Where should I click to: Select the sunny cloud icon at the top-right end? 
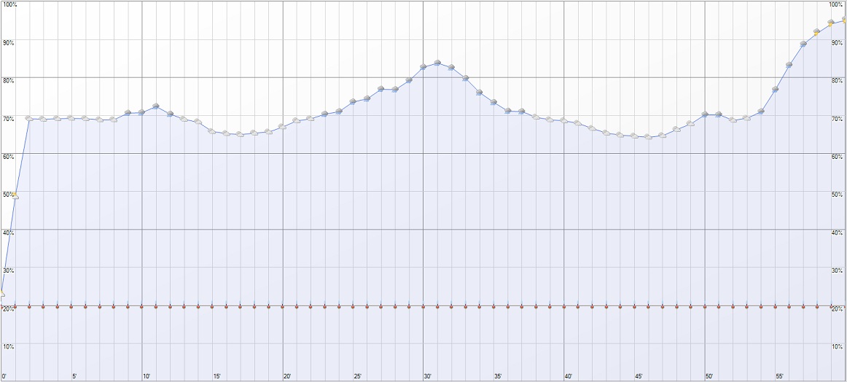pyautogui.click(x=844, y=20)
